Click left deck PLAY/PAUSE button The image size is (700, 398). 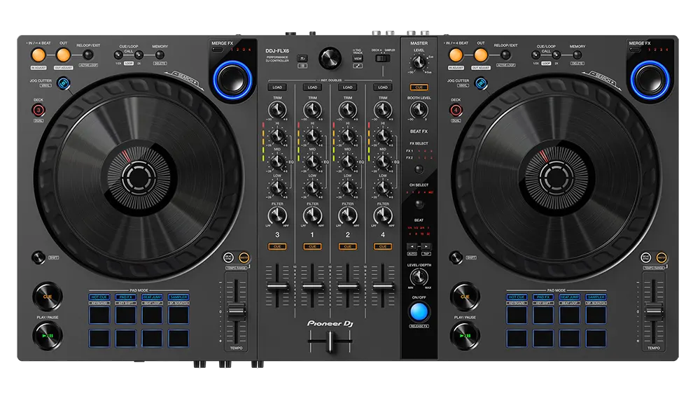(48, 336)
